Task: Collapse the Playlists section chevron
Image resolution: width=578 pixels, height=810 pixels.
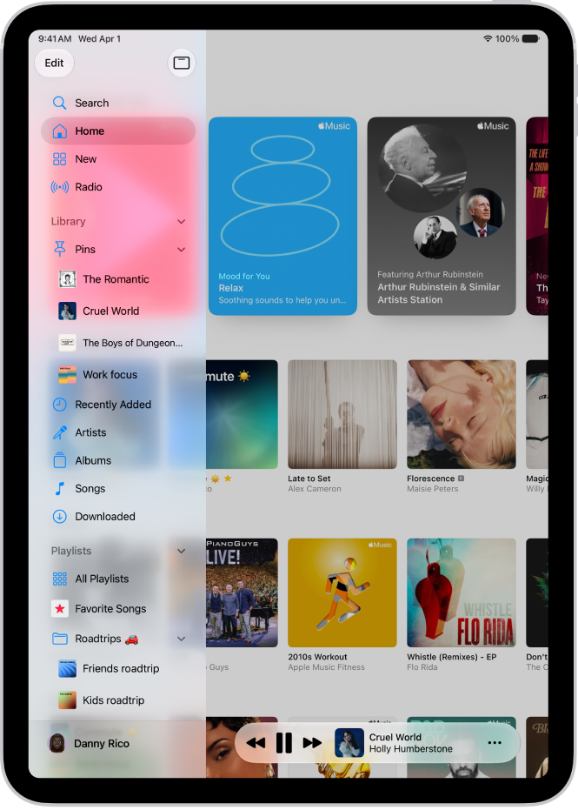Action: click(181, 552)
